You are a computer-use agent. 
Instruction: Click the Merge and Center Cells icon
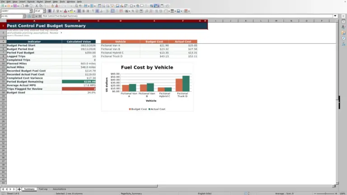113,11
